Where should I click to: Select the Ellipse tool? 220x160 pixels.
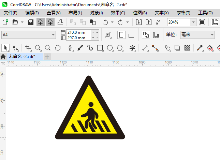click(110, 48)
